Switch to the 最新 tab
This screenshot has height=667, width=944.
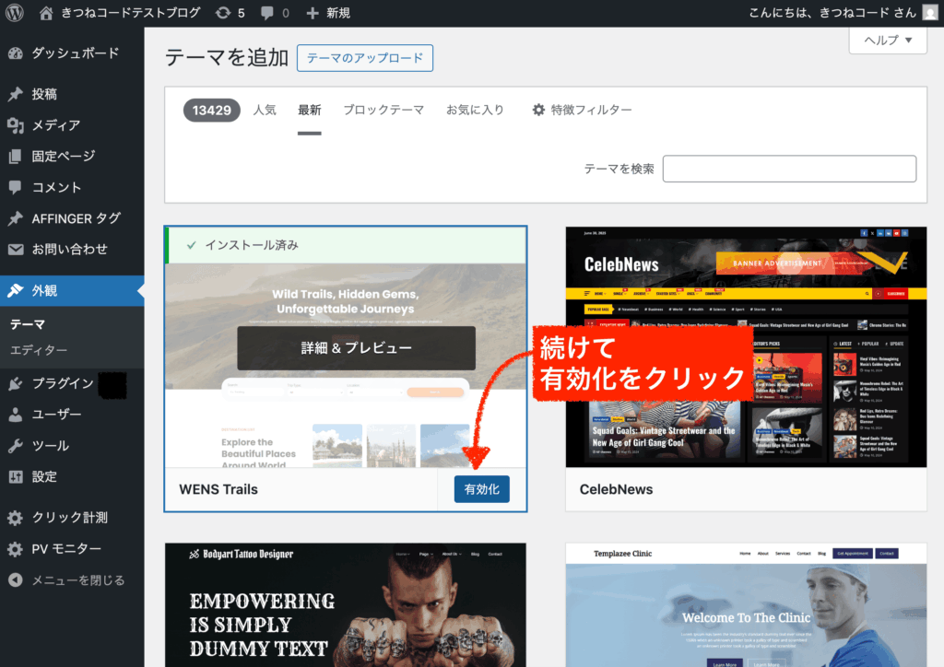click(x=310, y=110)
